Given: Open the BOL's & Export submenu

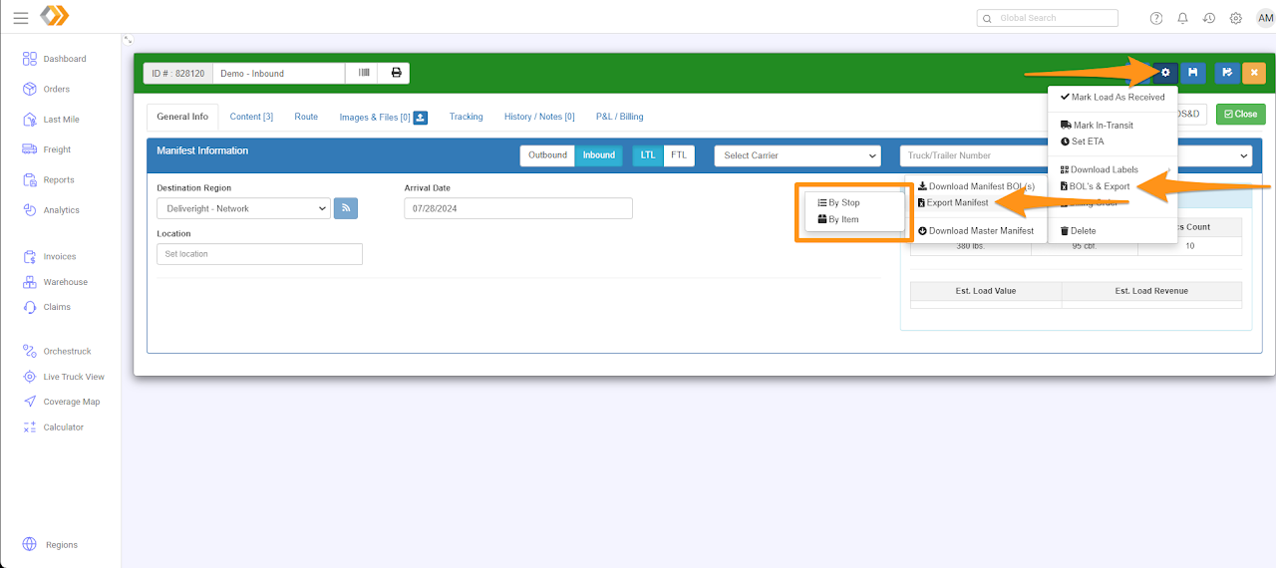Looking at the screenshot, I should [x=1113, y=186].
